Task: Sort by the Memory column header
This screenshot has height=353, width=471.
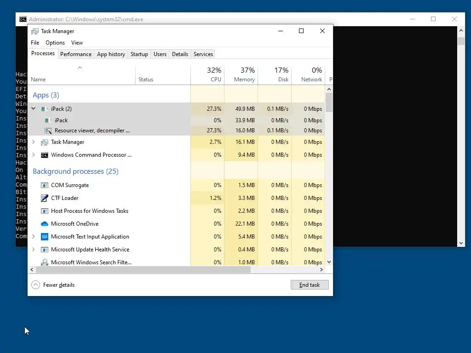Action: (241, 74)
